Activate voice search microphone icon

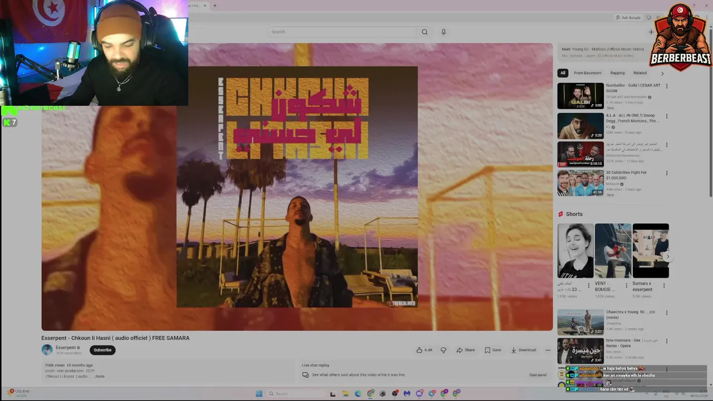point(443,32)
